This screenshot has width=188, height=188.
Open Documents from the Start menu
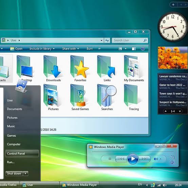(x=15, y=109)
